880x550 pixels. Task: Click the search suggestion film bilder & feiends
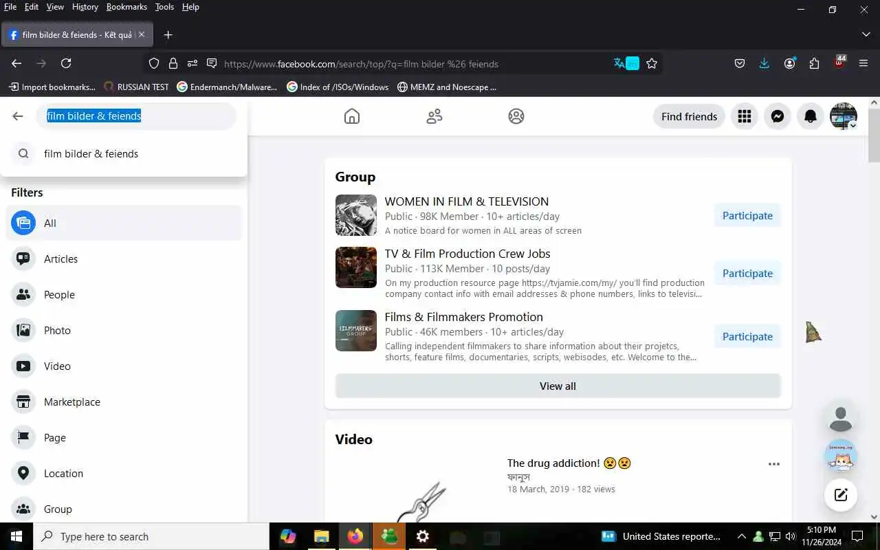point(124,153)
